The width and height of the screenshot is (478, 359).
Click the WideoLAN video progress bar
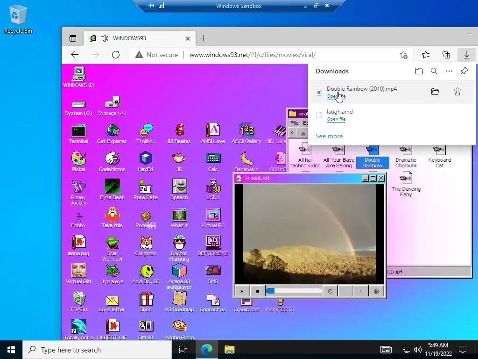[x=294, y=291]
